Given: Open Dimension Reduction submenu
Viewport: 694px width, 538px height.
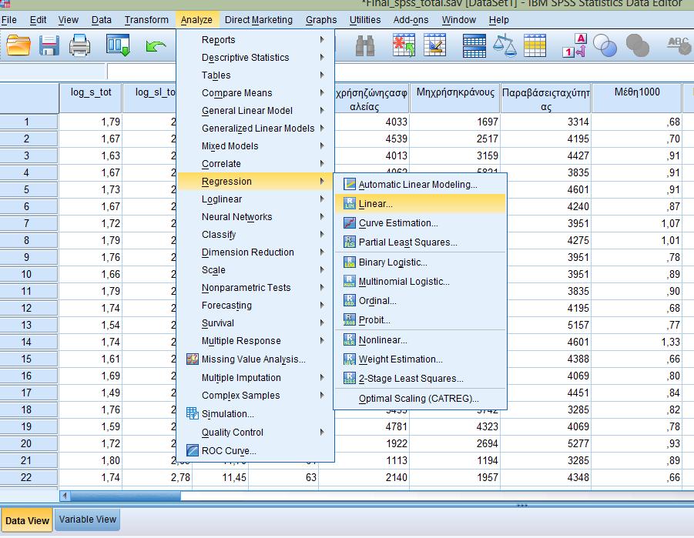Looking at the screenshot, I should [255, 252].
